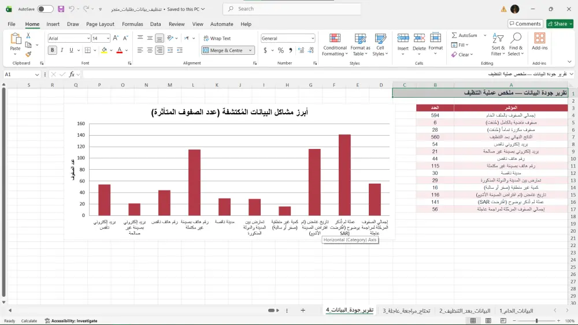The width and height of the screenshot is (578, 325).
Task: Open the font size 14 dropdown
Action: [x=108, y=38]
